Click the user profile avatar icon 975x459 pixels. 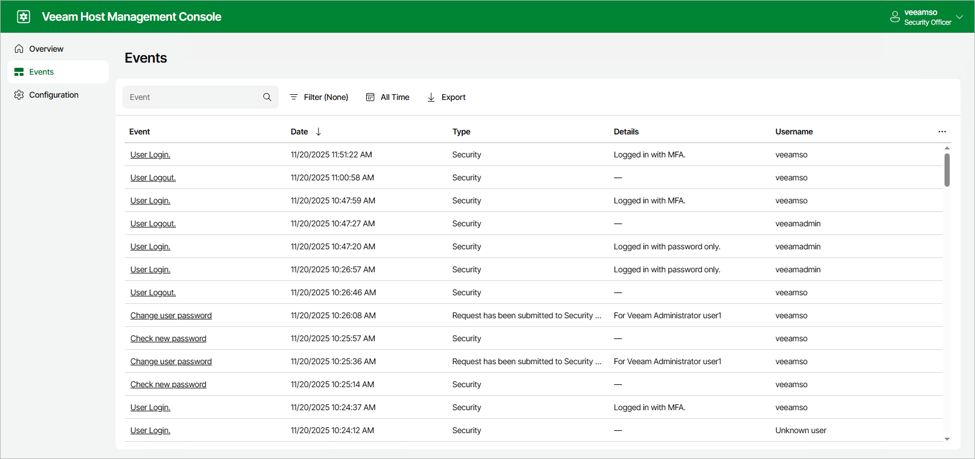[895, 17]
